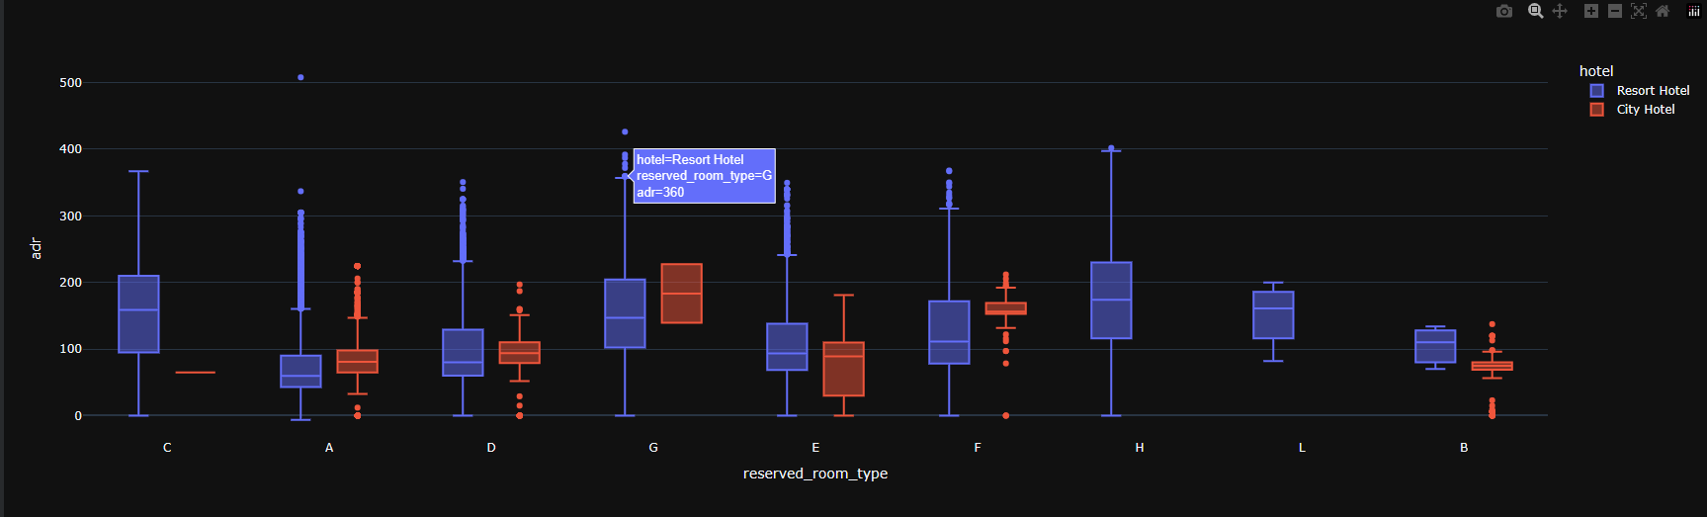The image size is (1707, 517).
Task: Click the y-axis tick label 300
Action: point(70,215)
